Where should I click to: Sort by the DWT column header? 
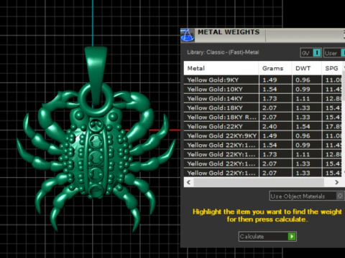[306, 68]
